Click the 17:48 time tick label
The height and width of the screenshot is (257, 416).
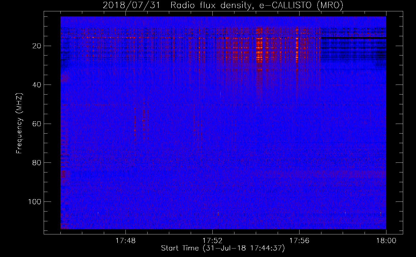click(125, 241)
